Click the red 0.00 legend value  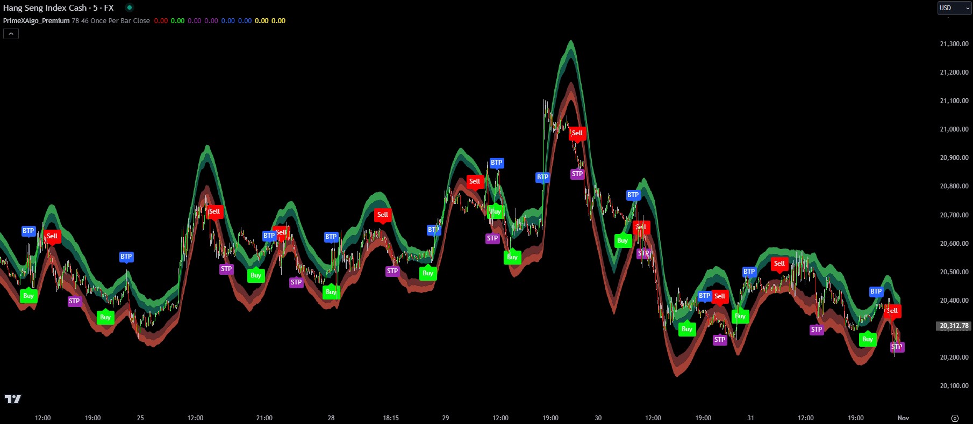(161, 20)
